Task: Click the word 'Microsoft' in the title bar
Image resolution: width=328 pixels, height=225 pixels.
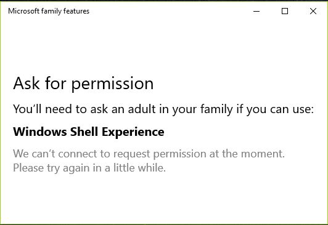Action: point(24,11)
